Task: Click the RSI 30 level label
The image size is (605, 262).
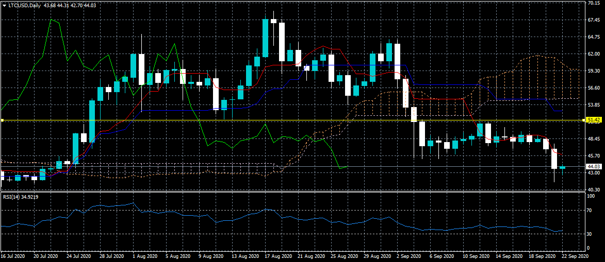Action: click(x=590, y=234)
